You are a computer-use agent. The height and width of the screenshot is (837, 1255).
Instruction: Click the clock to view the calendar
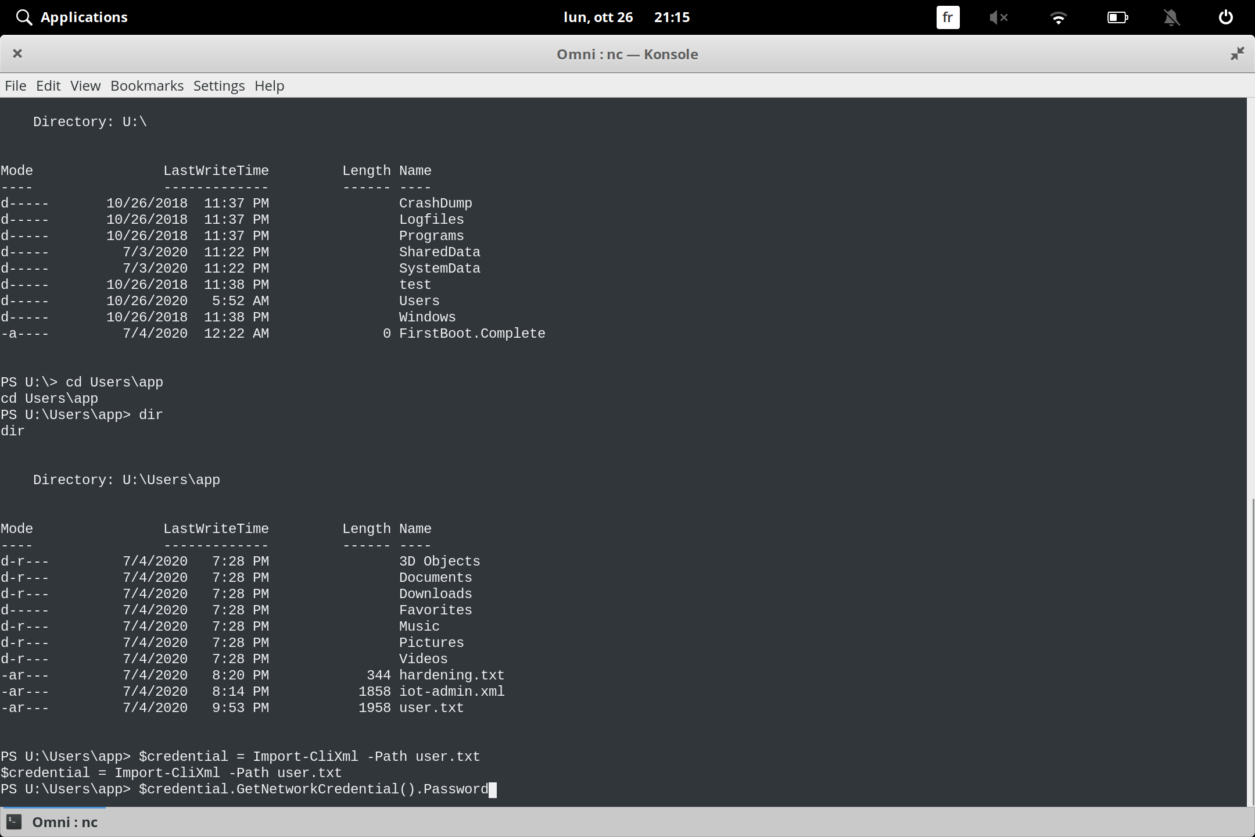672,17
